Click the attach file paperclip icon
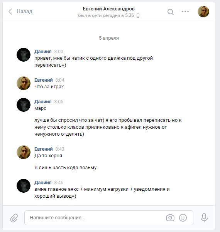Screen dimensions: 220x232 14,218
